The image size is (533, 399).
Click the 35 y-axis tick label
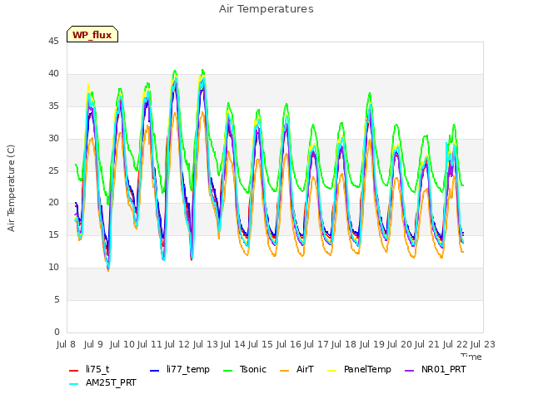coord(53,106)
